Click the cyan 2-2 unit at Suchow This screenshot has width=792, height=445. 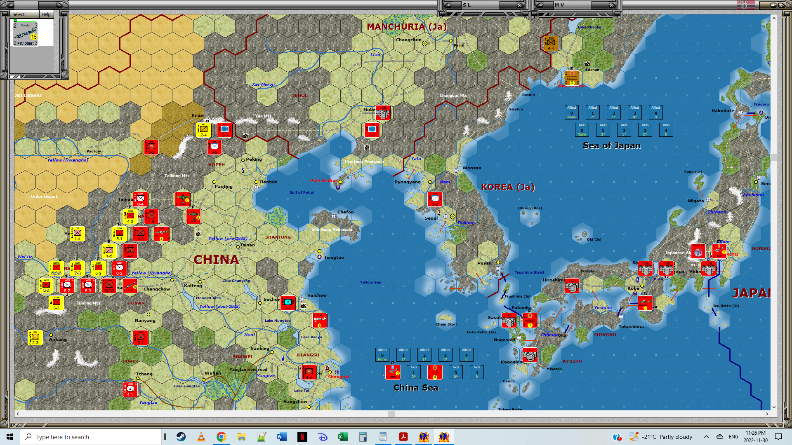(x=288, y=303)
